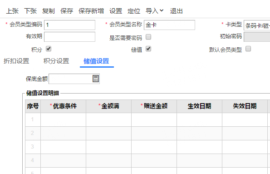The image size is (270, 174).
Task: Click the 失效日期 column header
Action: tap(245, 106)
